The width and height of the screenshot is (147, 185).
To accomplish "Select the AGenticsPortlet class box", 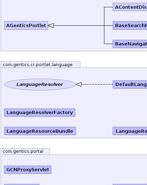I will (26, 26).
